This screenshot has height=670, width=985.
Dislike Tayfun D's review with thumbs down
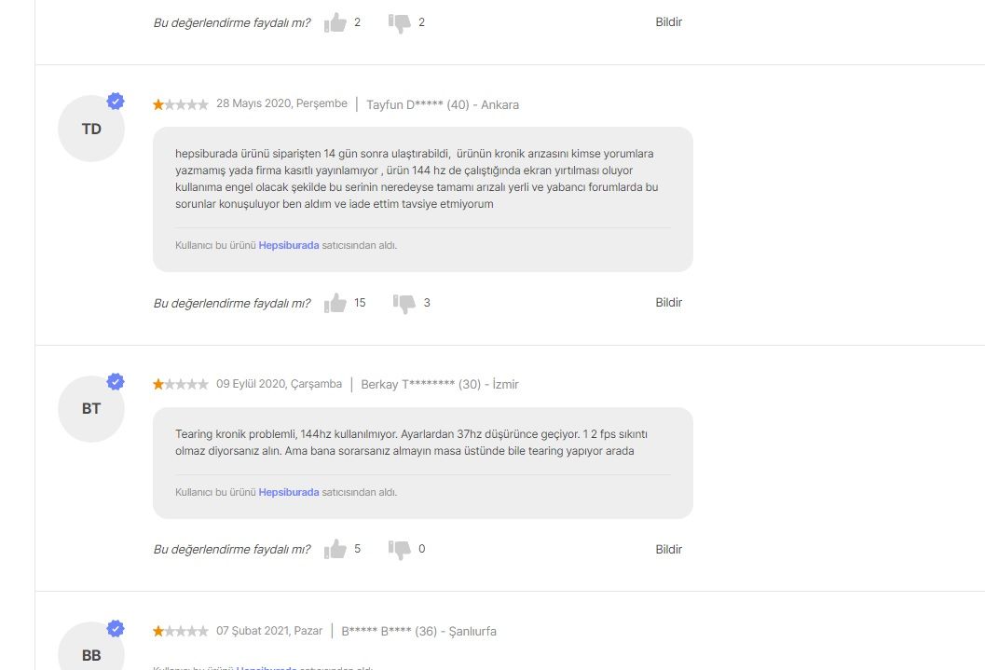404,303
